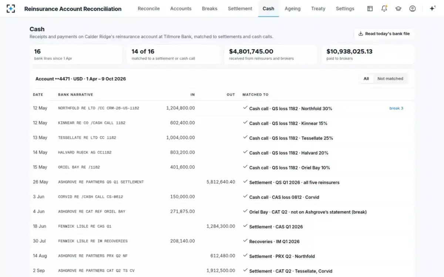Click the 14 of 16 matched card
This screenshot has width=444, height=277.
pos(173,55)
